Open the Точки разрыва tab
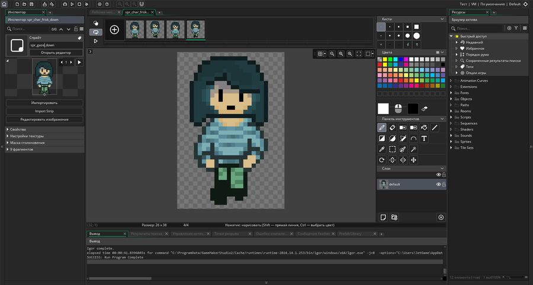 (225, 234)
